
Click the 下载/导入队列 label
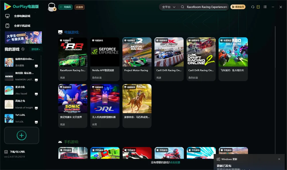(x=18, y=152)
